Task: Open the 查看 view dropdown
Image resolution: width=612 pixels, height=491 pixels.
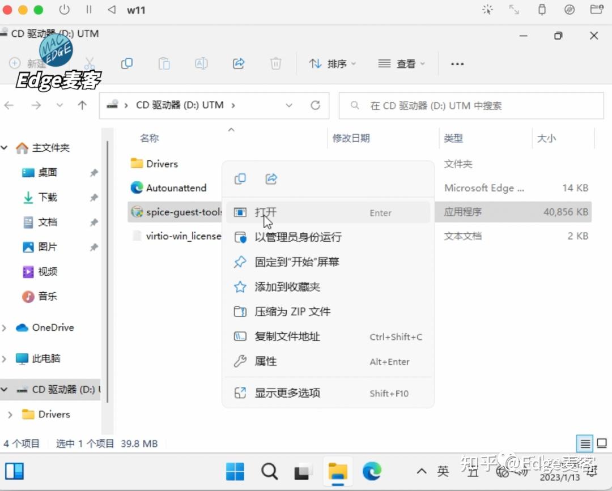Action: (x=402, y=63)
